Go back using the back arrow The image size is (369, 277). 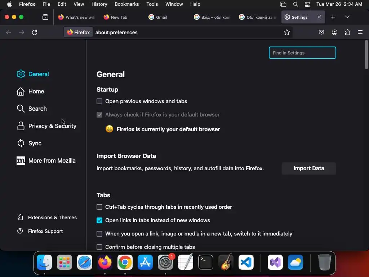click(9, 32)
